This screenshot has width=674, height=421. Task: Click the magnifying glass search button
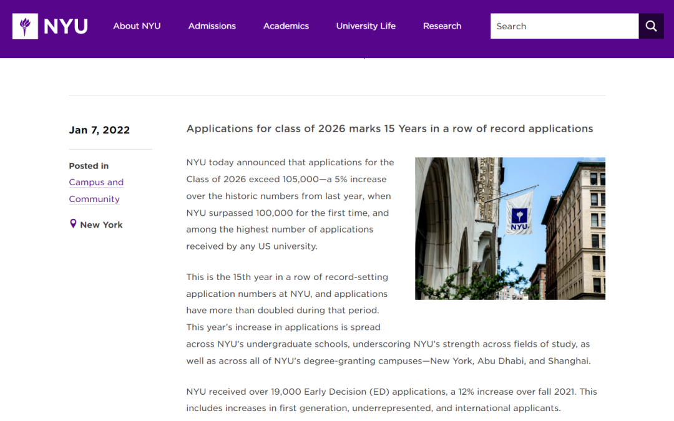[x=651, y=26]
